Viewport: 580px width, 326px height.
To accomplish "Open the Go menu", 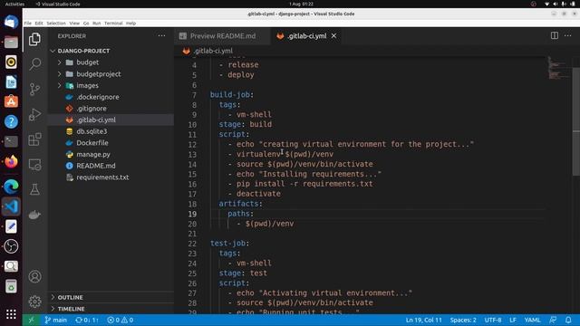I will (x=86, y=23).
